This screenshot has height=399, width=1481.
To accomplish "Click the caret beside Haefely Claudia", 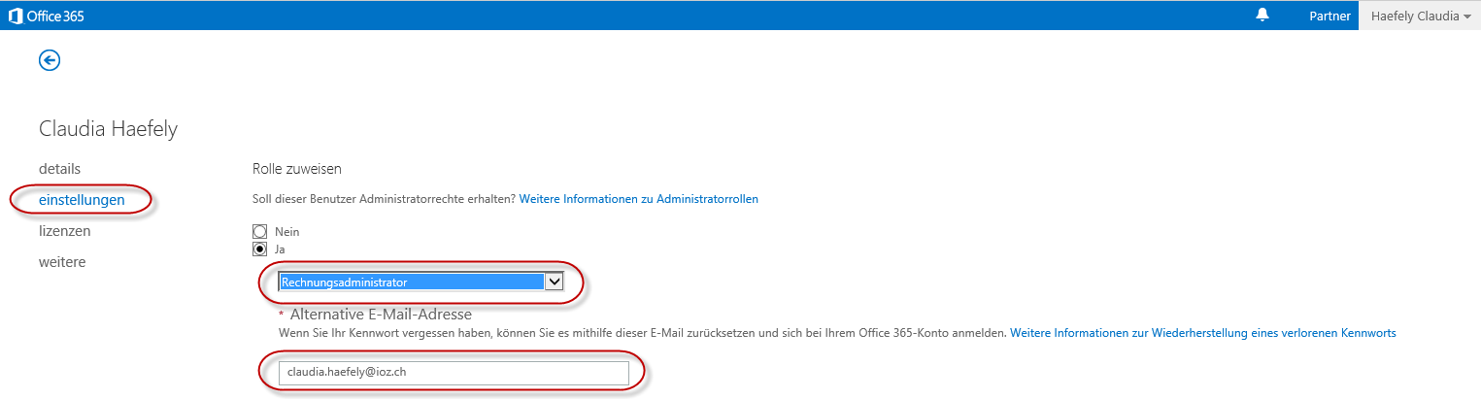I will [1466, 17].
